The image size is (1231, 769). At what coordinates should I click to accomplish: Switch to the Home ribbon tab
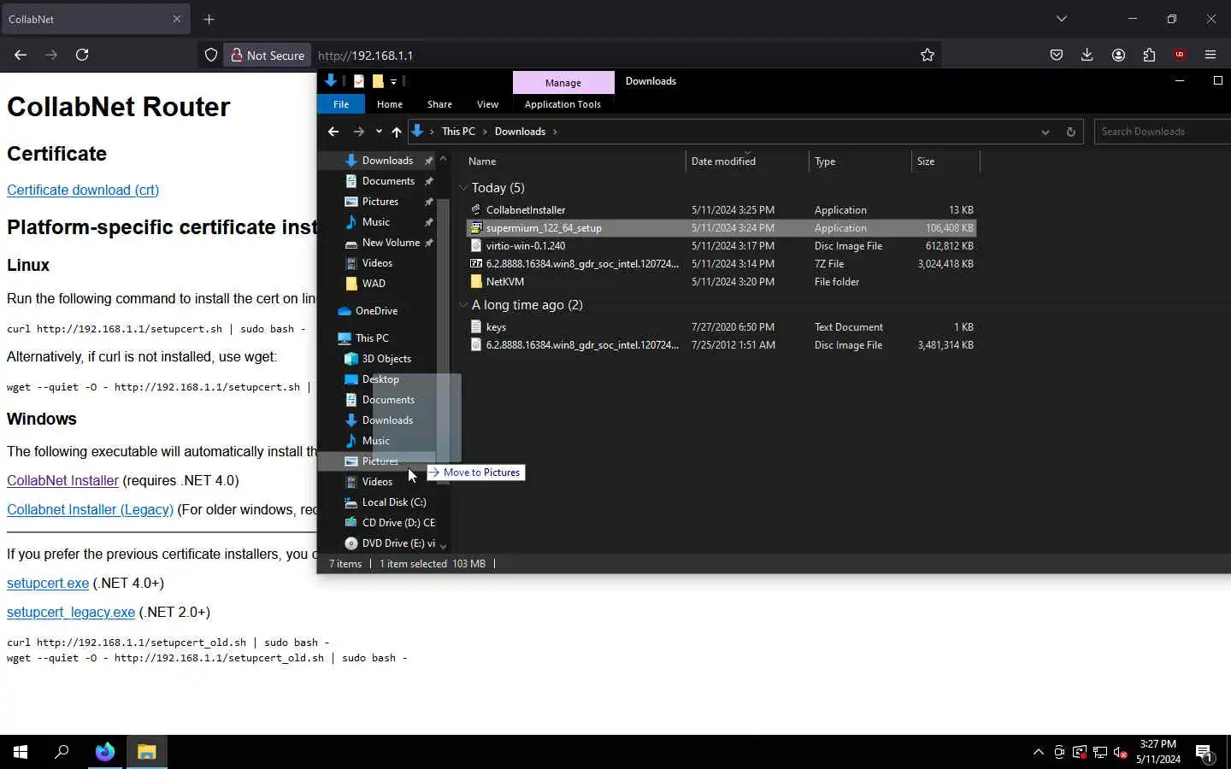pos(390,104)
